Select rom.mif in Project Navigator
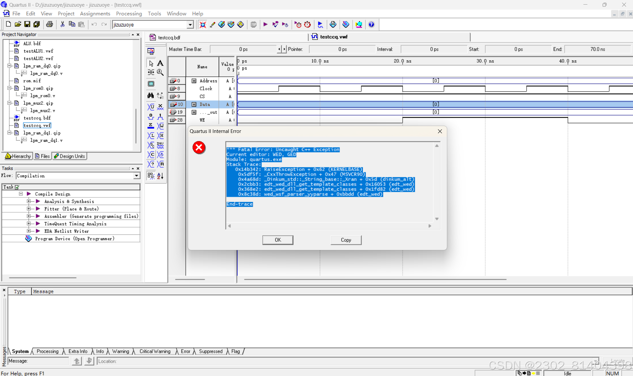The height and width of the screenshot is (376, 633). point(32,81)
